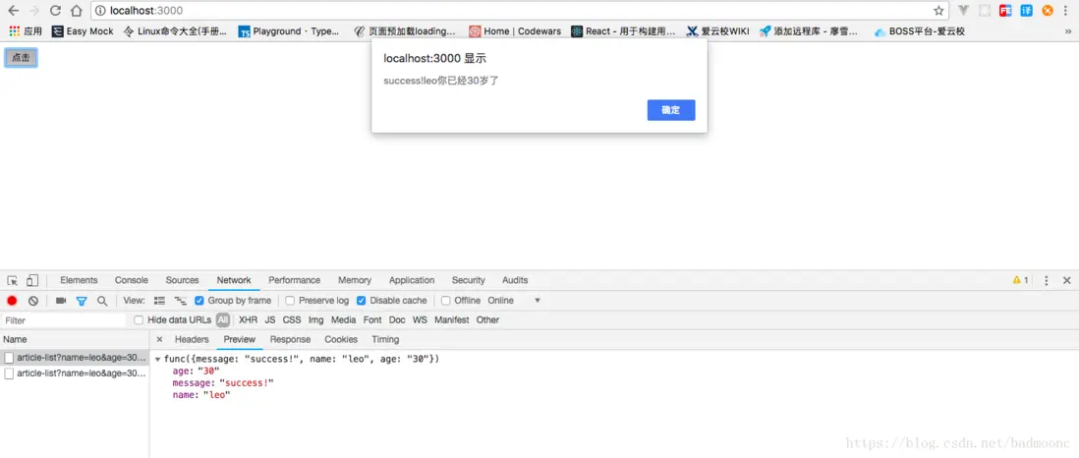
Task: Open the BOSS平台-爱云校 bookmark
Action: click(919, 31)
